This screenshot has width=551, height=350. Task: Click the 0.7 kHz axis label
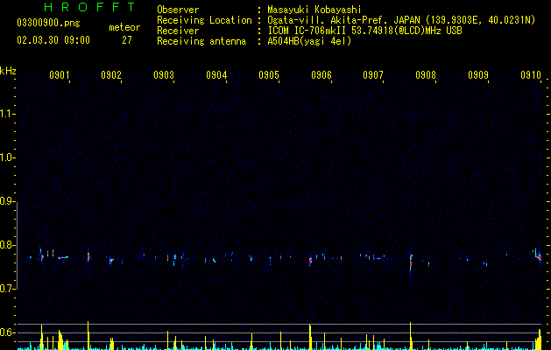8,289
